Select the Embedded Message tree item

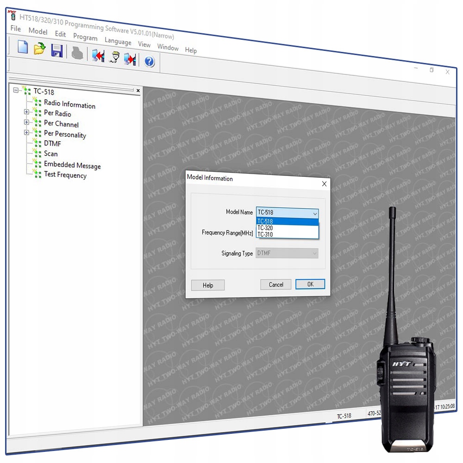click(x=72, y=165)
